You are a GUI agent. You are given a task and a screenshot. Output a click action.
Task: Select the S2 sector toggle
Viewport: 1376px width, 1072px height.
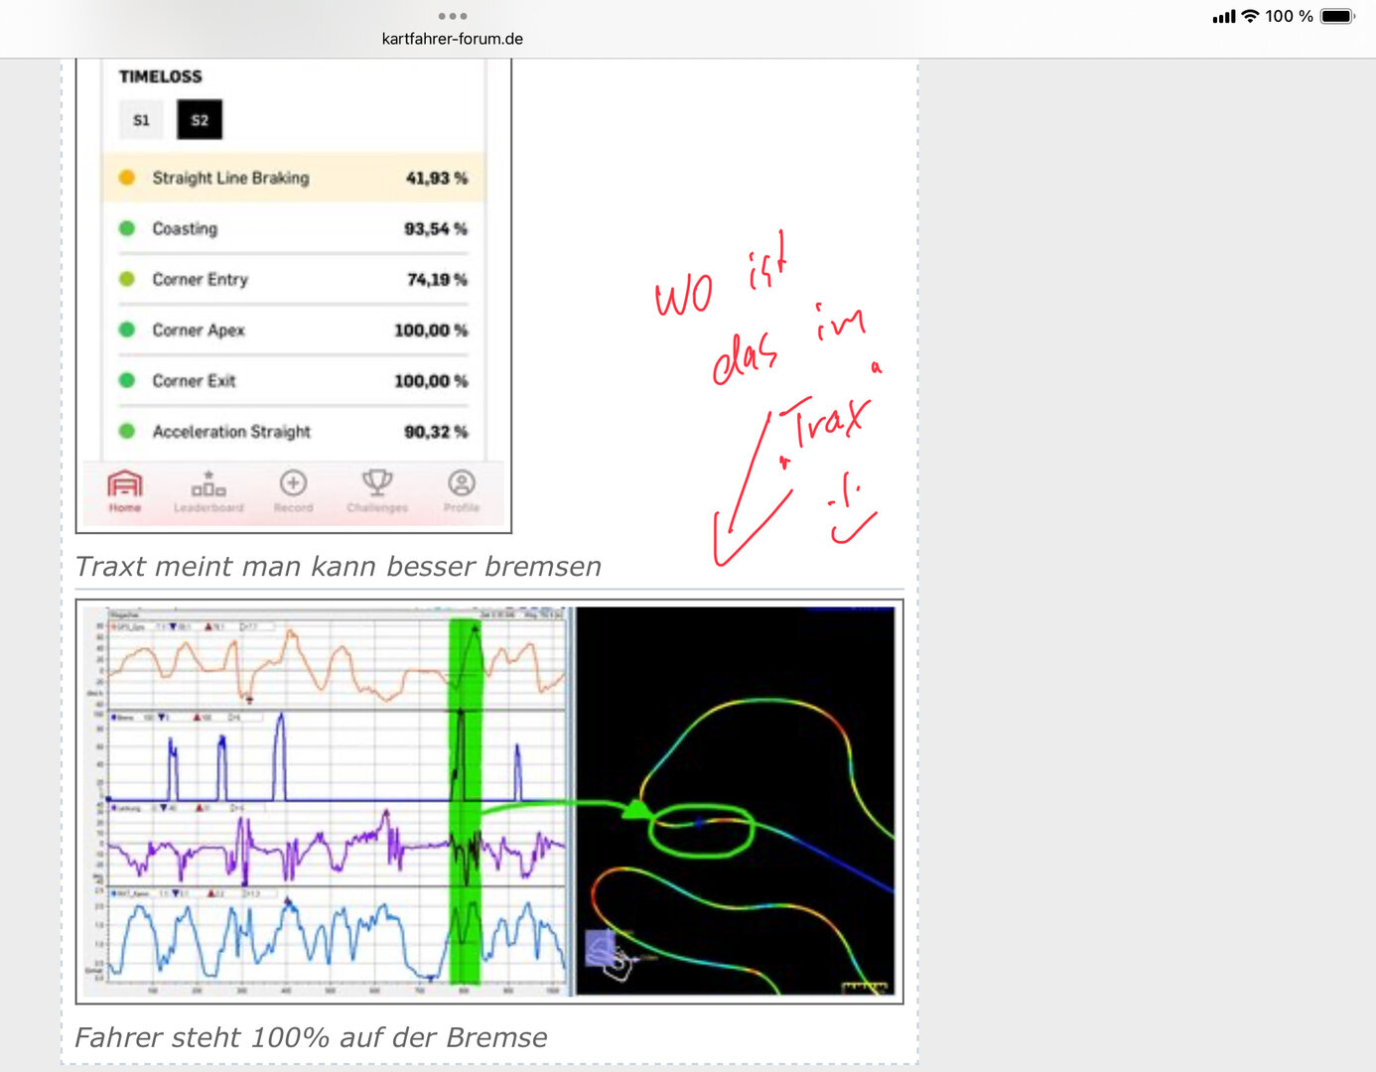200,120
